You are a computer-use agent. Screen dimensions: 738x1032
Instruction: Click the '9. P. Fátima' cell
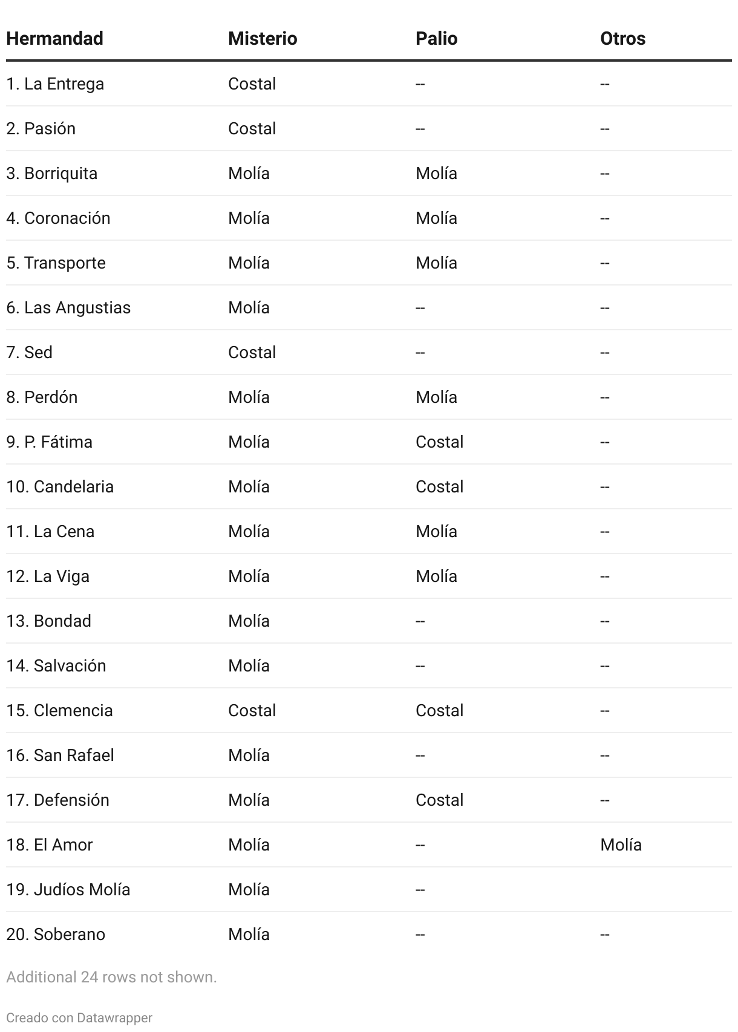point(49,442)
